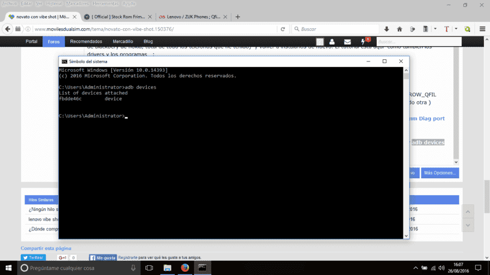Click the Regístrarte link

128,258
